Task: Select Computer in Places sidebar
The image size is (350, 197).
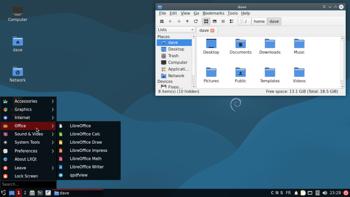Action: point(174,63)
